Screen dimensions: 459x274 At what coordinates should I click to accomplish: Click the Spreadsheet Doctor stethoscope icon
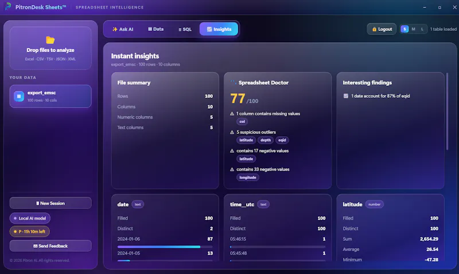click(x=234, y=82)
